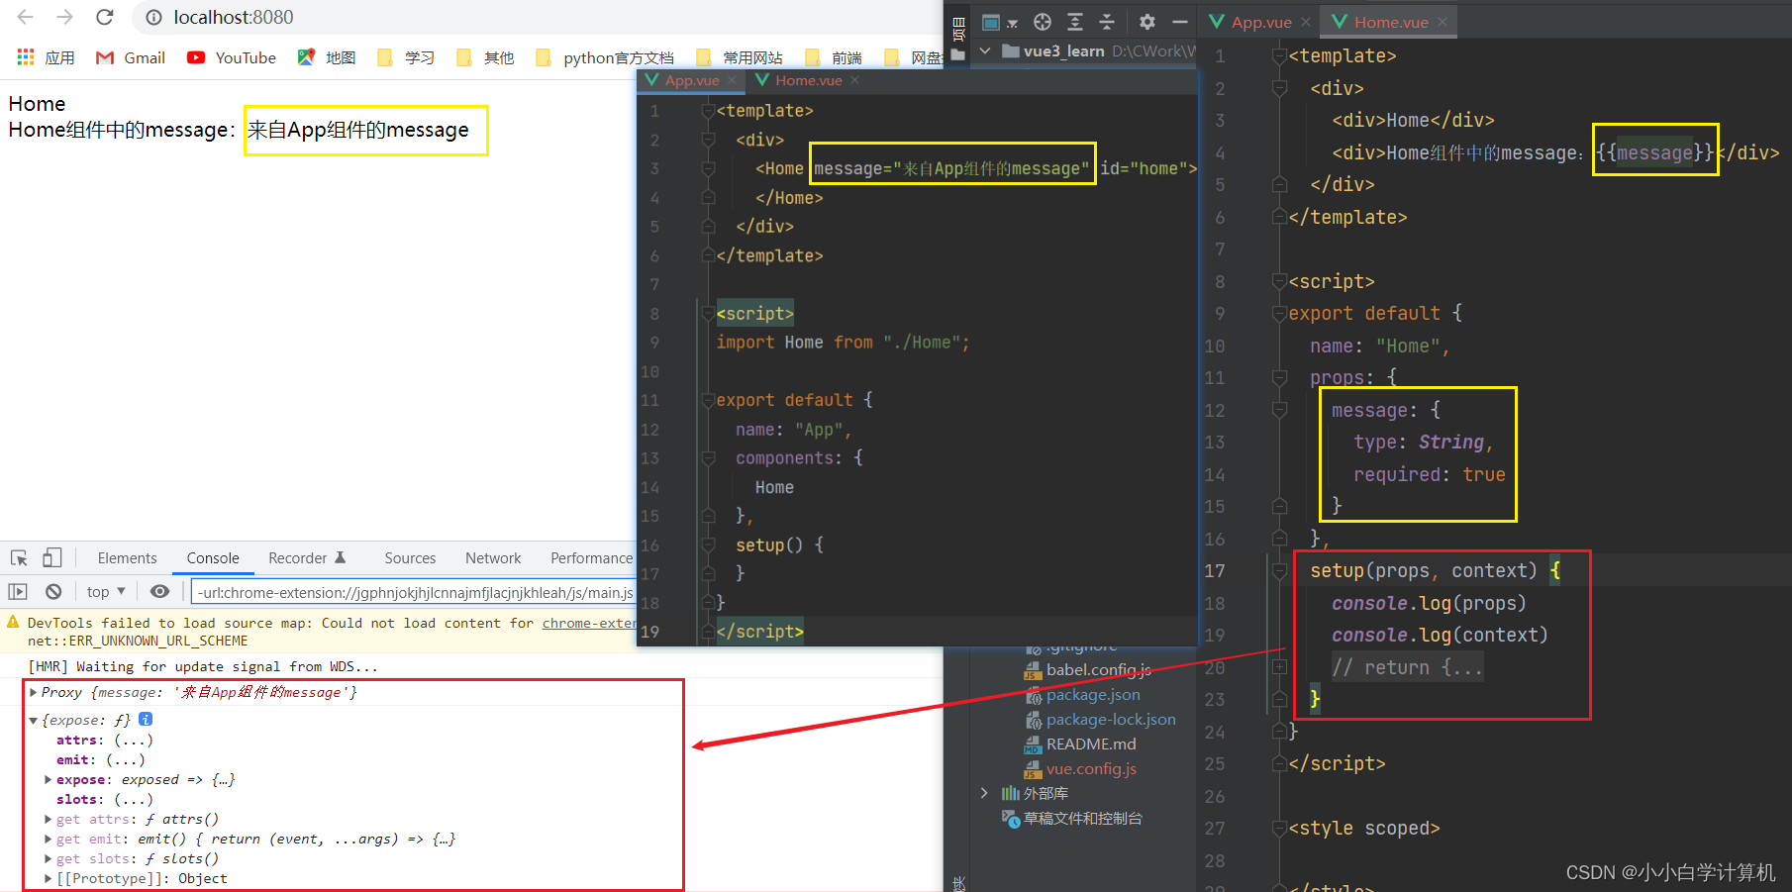Switch to the Sources DevTools tab
1792x892 pixels.
pos(410,558)
